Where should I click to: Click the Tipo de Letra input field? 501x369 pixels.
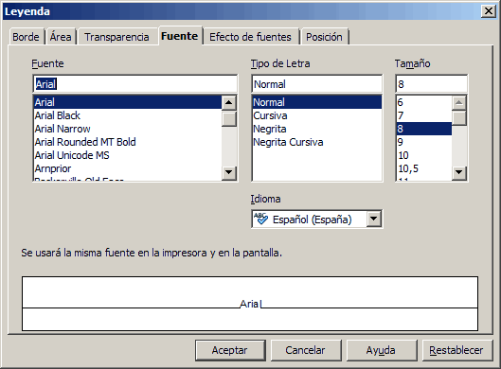(x=316, y=84)
